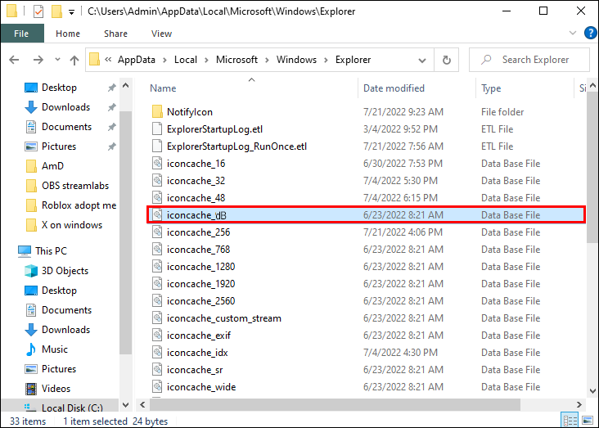Screen dimensions: 599x428
Task: Select Local Disk (C:) in navigation pane
Action: [x=72, y=408]
